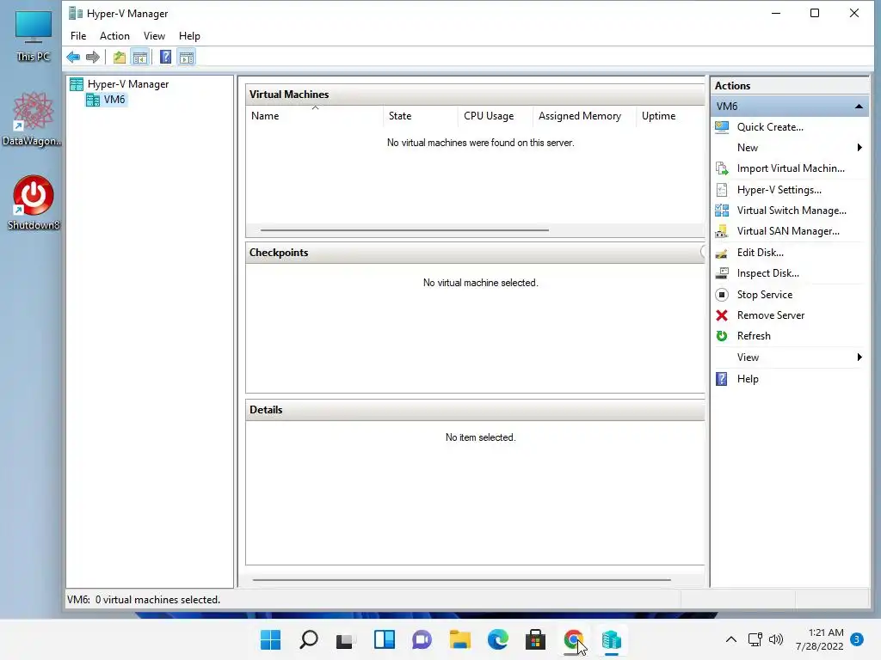Screen dimensions: 881x660
Task: Select the Shutdown8 desktop shortcut
Action: [x=34, y=203]
